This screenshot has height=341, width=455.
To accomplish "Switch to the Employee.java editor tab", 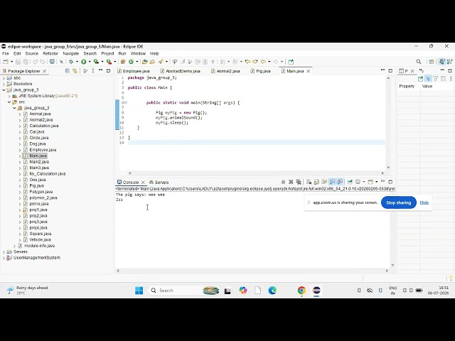I will pos(134,71).
